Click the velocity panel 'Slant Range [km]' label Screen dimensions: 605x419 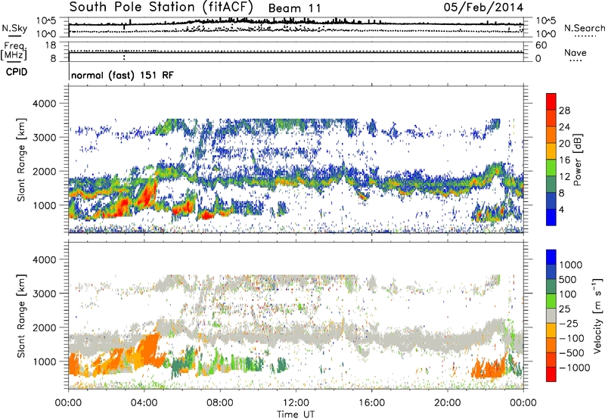click(21, 315)
